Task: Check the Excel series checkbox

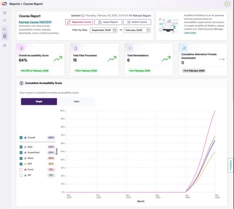Action: coord(21,170)
